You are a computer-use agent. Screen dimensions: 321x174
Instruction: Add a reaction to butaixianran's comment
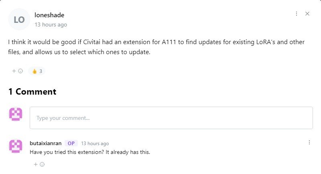tap(39, 164)
